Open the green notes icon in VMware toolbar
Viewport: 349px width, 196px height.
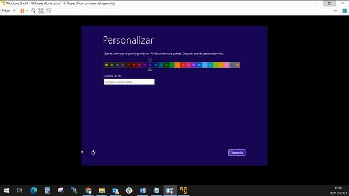tap(345, 11)
